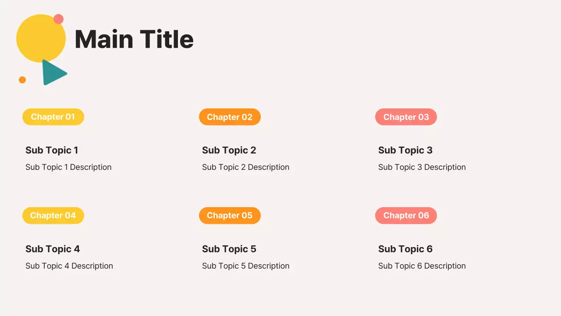The image size is (561, 316).
Task: Click the Sub Topic 4 heading
Action: (x=53, y=249)
